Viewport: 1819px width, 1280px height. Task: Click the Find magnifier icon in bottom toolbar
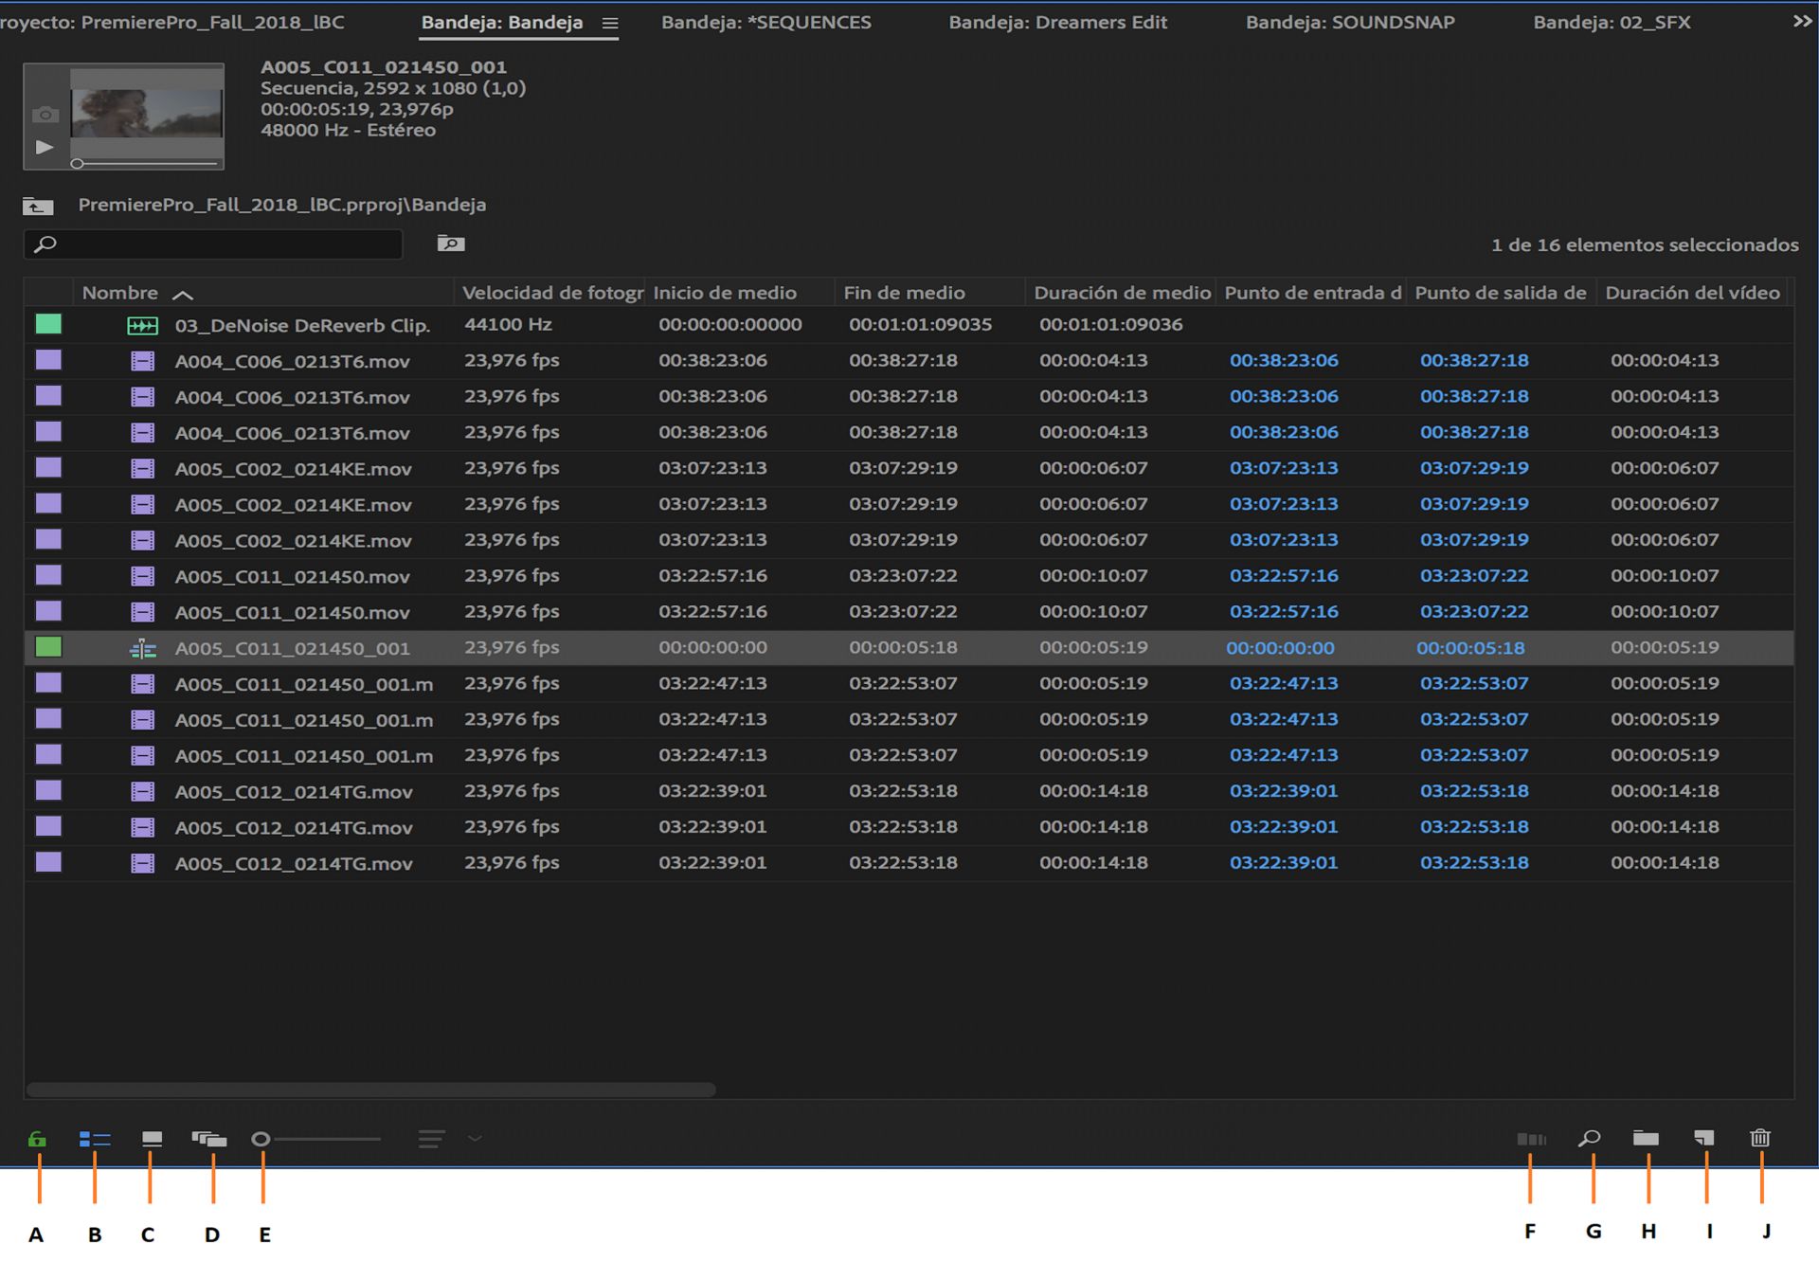pyautogui.click(x=1590, y=1138)
